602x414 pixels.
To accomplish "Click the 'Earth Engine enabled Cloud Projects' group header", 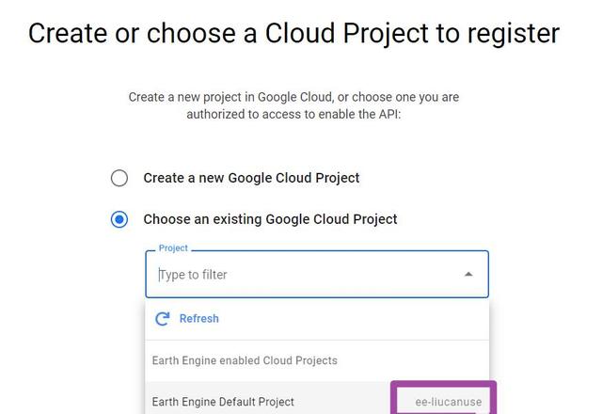I will pos(245,360).
